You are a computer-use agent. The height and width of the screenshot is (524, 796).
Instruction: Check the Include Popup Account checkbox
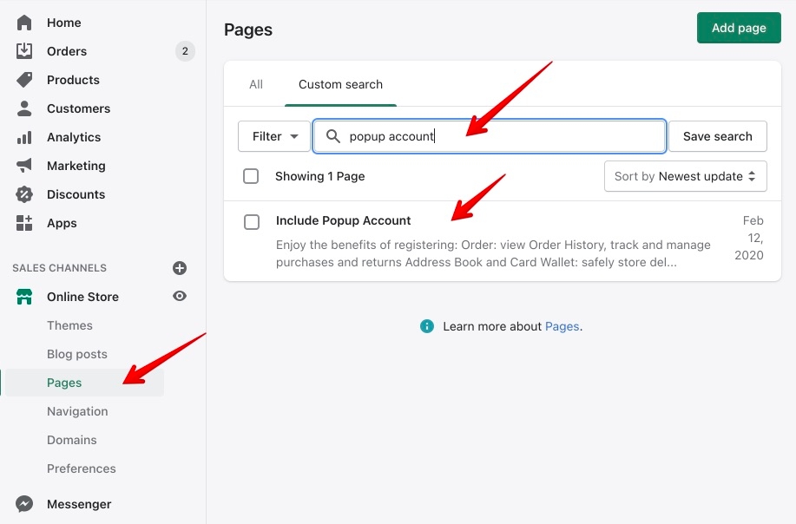click(252, 222)
